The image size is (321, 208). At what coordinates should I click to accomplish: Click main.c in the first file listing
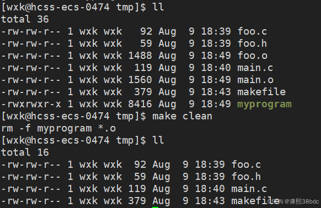click(255, 68)
